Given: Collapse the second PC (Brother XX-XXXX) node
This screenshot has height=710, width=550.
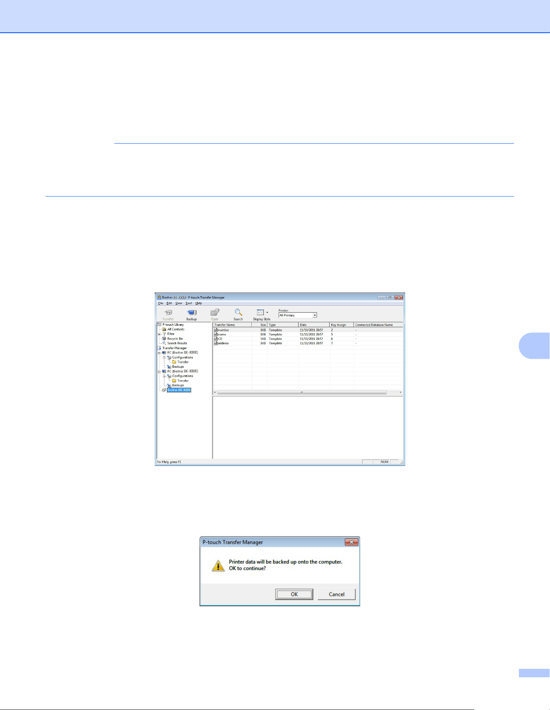Looking at the screenshot, I should [159, 371].
